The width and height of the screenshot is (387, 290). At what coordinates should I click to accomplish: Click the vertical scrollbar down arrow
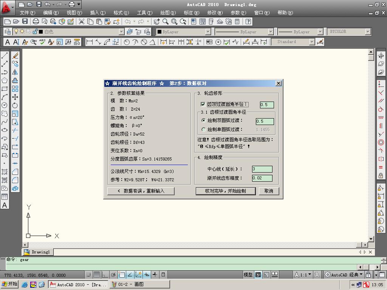tap(371, 239)
